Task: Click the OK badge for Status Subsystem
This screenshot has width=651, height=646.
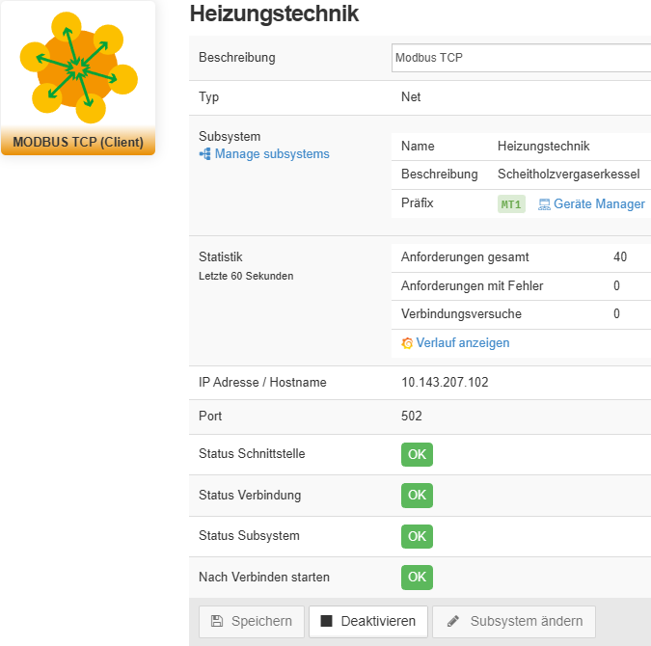Action: click(x=417, y=536)
